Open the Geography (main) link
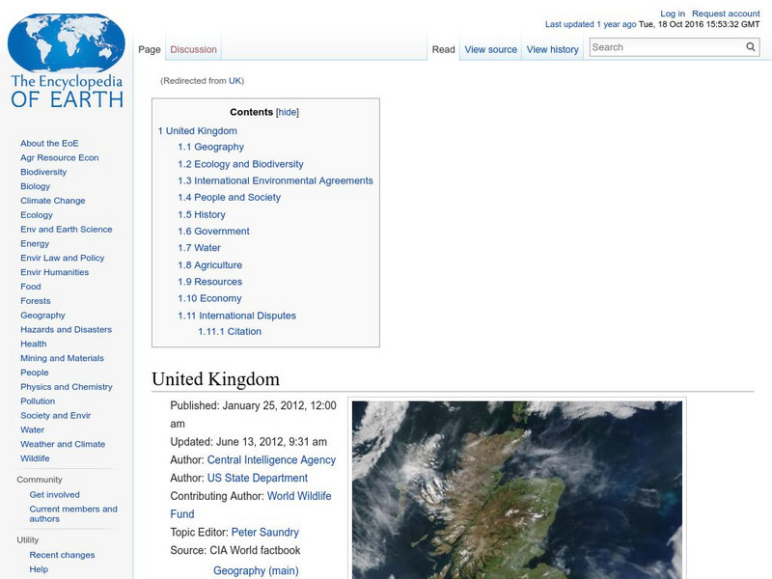This screenshot has width=772, height=579. point(255,570)
